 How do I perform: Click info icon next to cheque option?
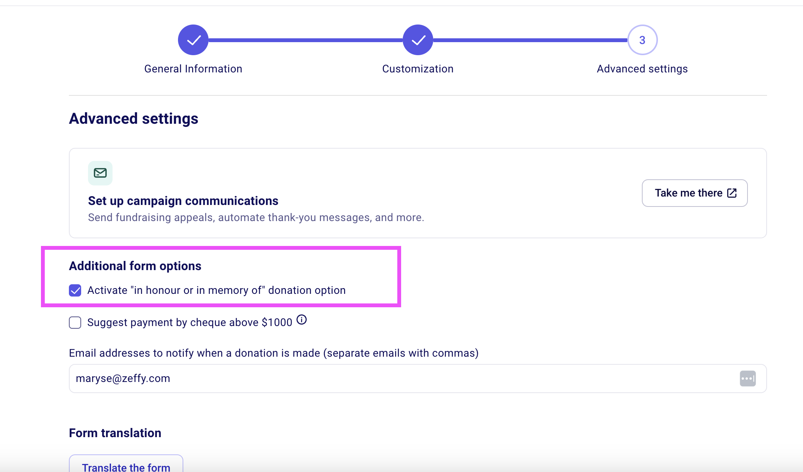click(302, 320)
